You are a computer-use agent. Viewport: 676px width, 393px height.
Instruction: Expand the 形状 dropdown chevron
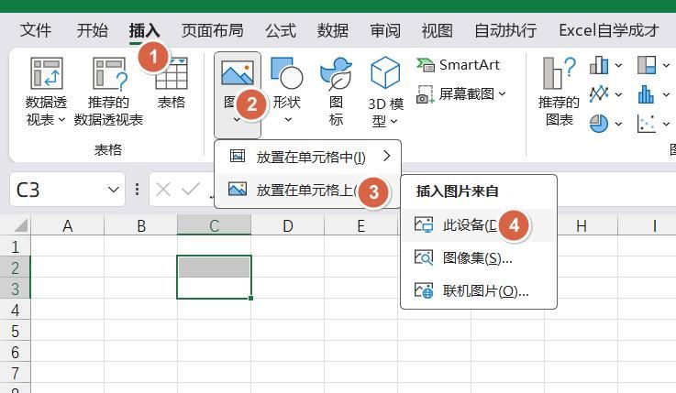click(x=288, y=119)
